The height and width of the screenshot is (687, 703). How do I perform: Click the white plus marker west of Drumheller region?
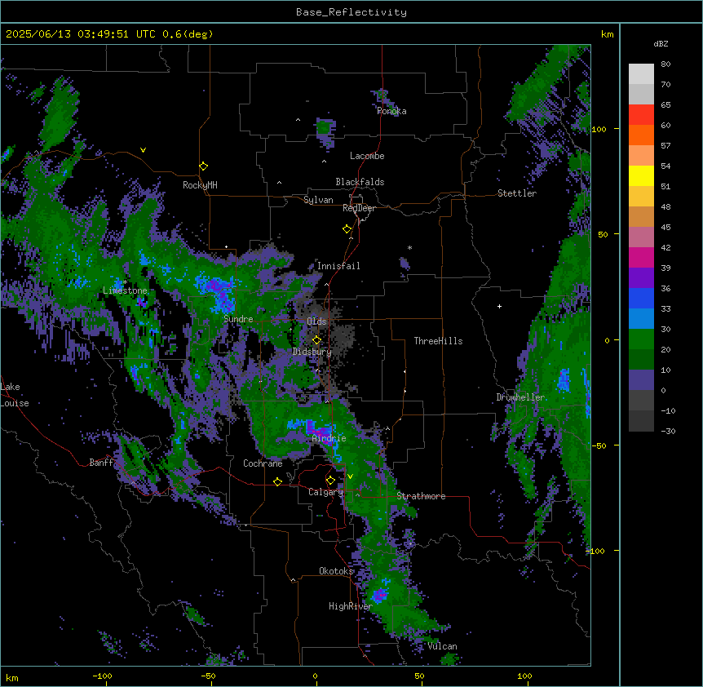[499, 306]
